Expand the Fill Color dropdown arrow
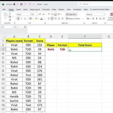113x113 pixels. click(x=39, y=19)
